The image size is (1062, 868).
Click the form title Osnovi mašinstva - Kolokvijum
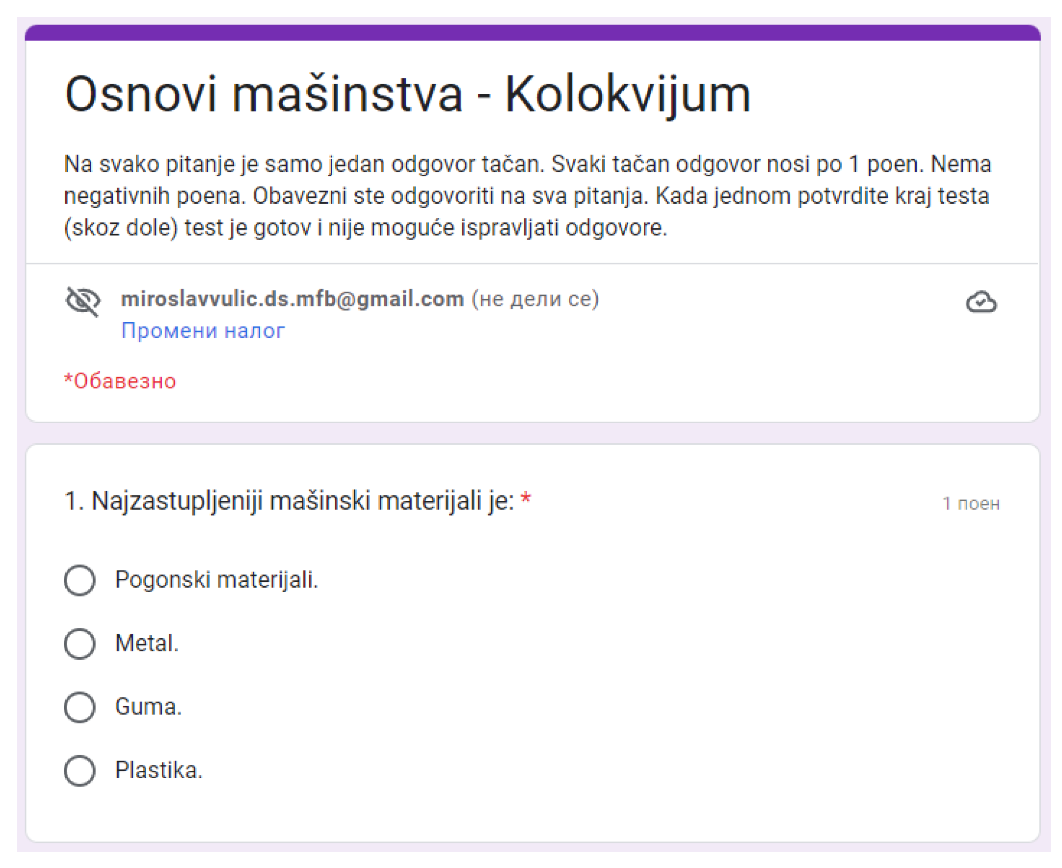(x=407, y=95)
